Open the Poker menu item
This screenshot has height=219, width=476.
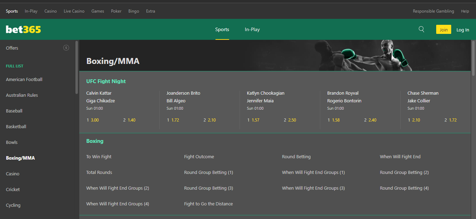(116, 11)
